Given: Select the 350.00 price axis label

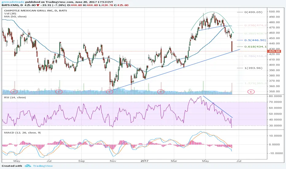Looking at the screenshot, I should [274, 92].
